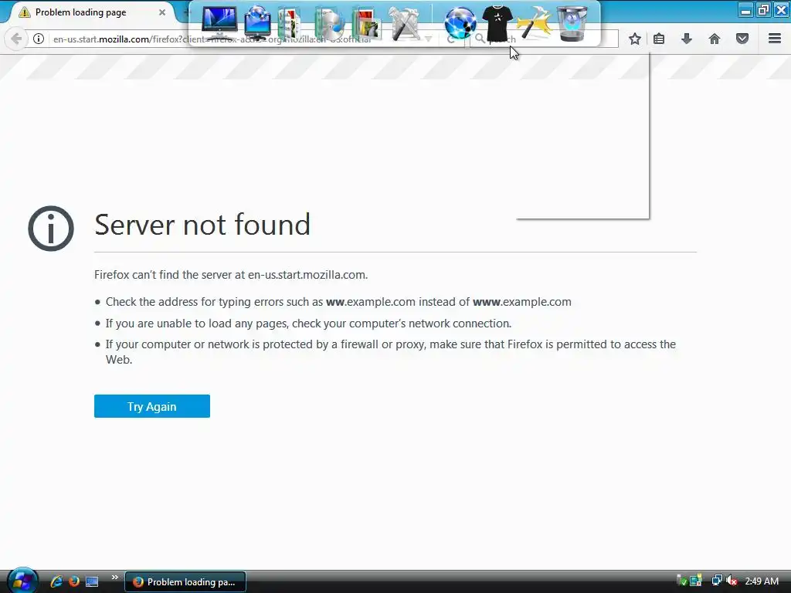
Task: Click the Try Again button
Action: click(x=152, y=406)
